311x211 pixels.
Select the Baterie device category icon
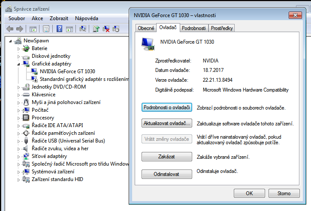[26, 48]
